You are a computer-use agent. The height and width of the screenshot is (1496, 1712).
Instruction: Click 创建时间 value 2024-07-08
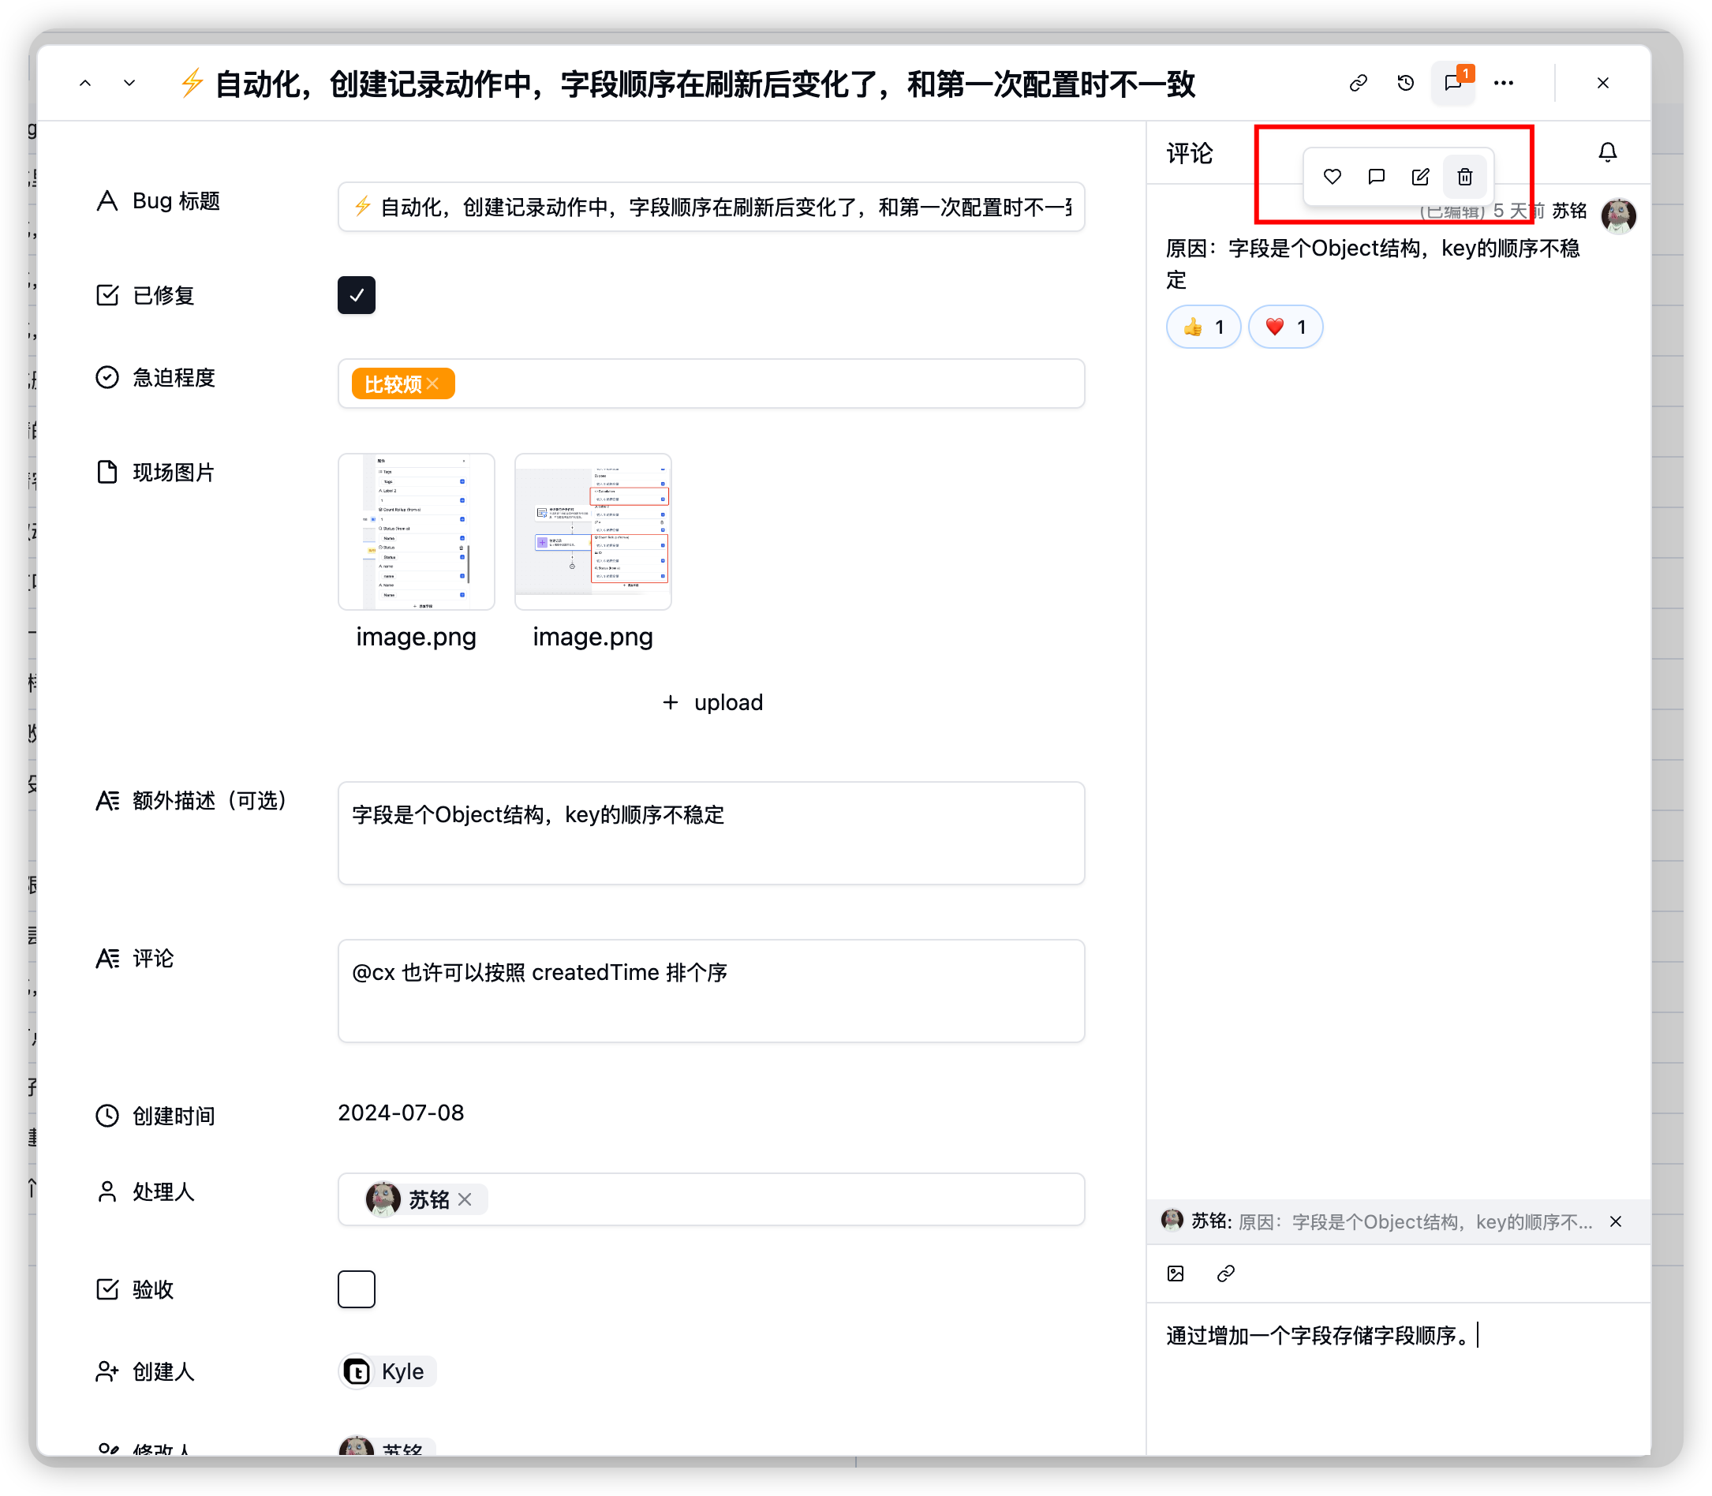(x=401, y=1113)
